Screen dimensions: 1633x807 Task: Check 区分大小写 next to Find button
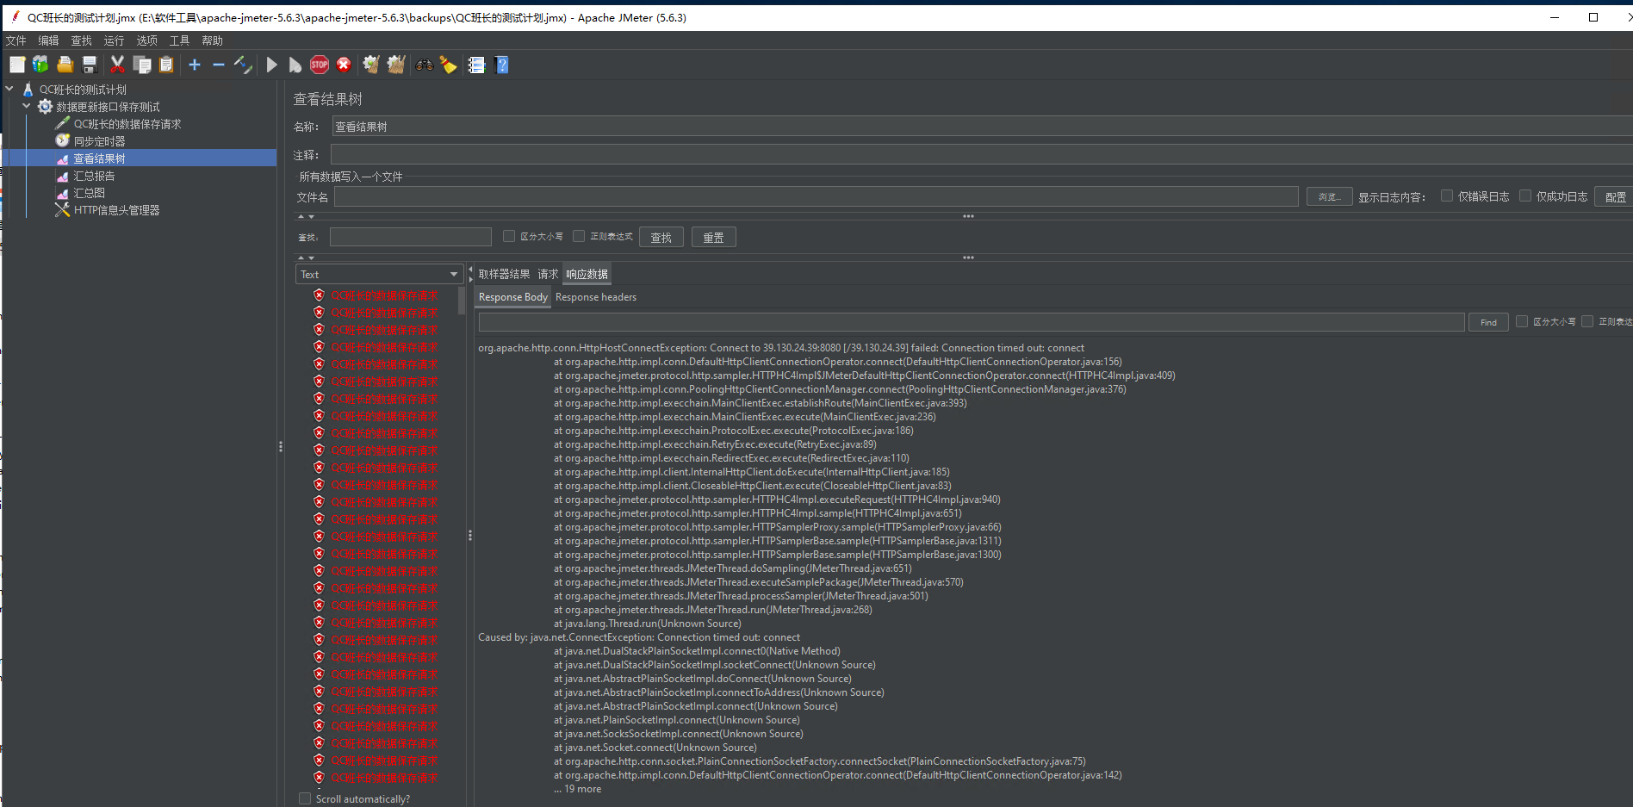[1522, 321]
